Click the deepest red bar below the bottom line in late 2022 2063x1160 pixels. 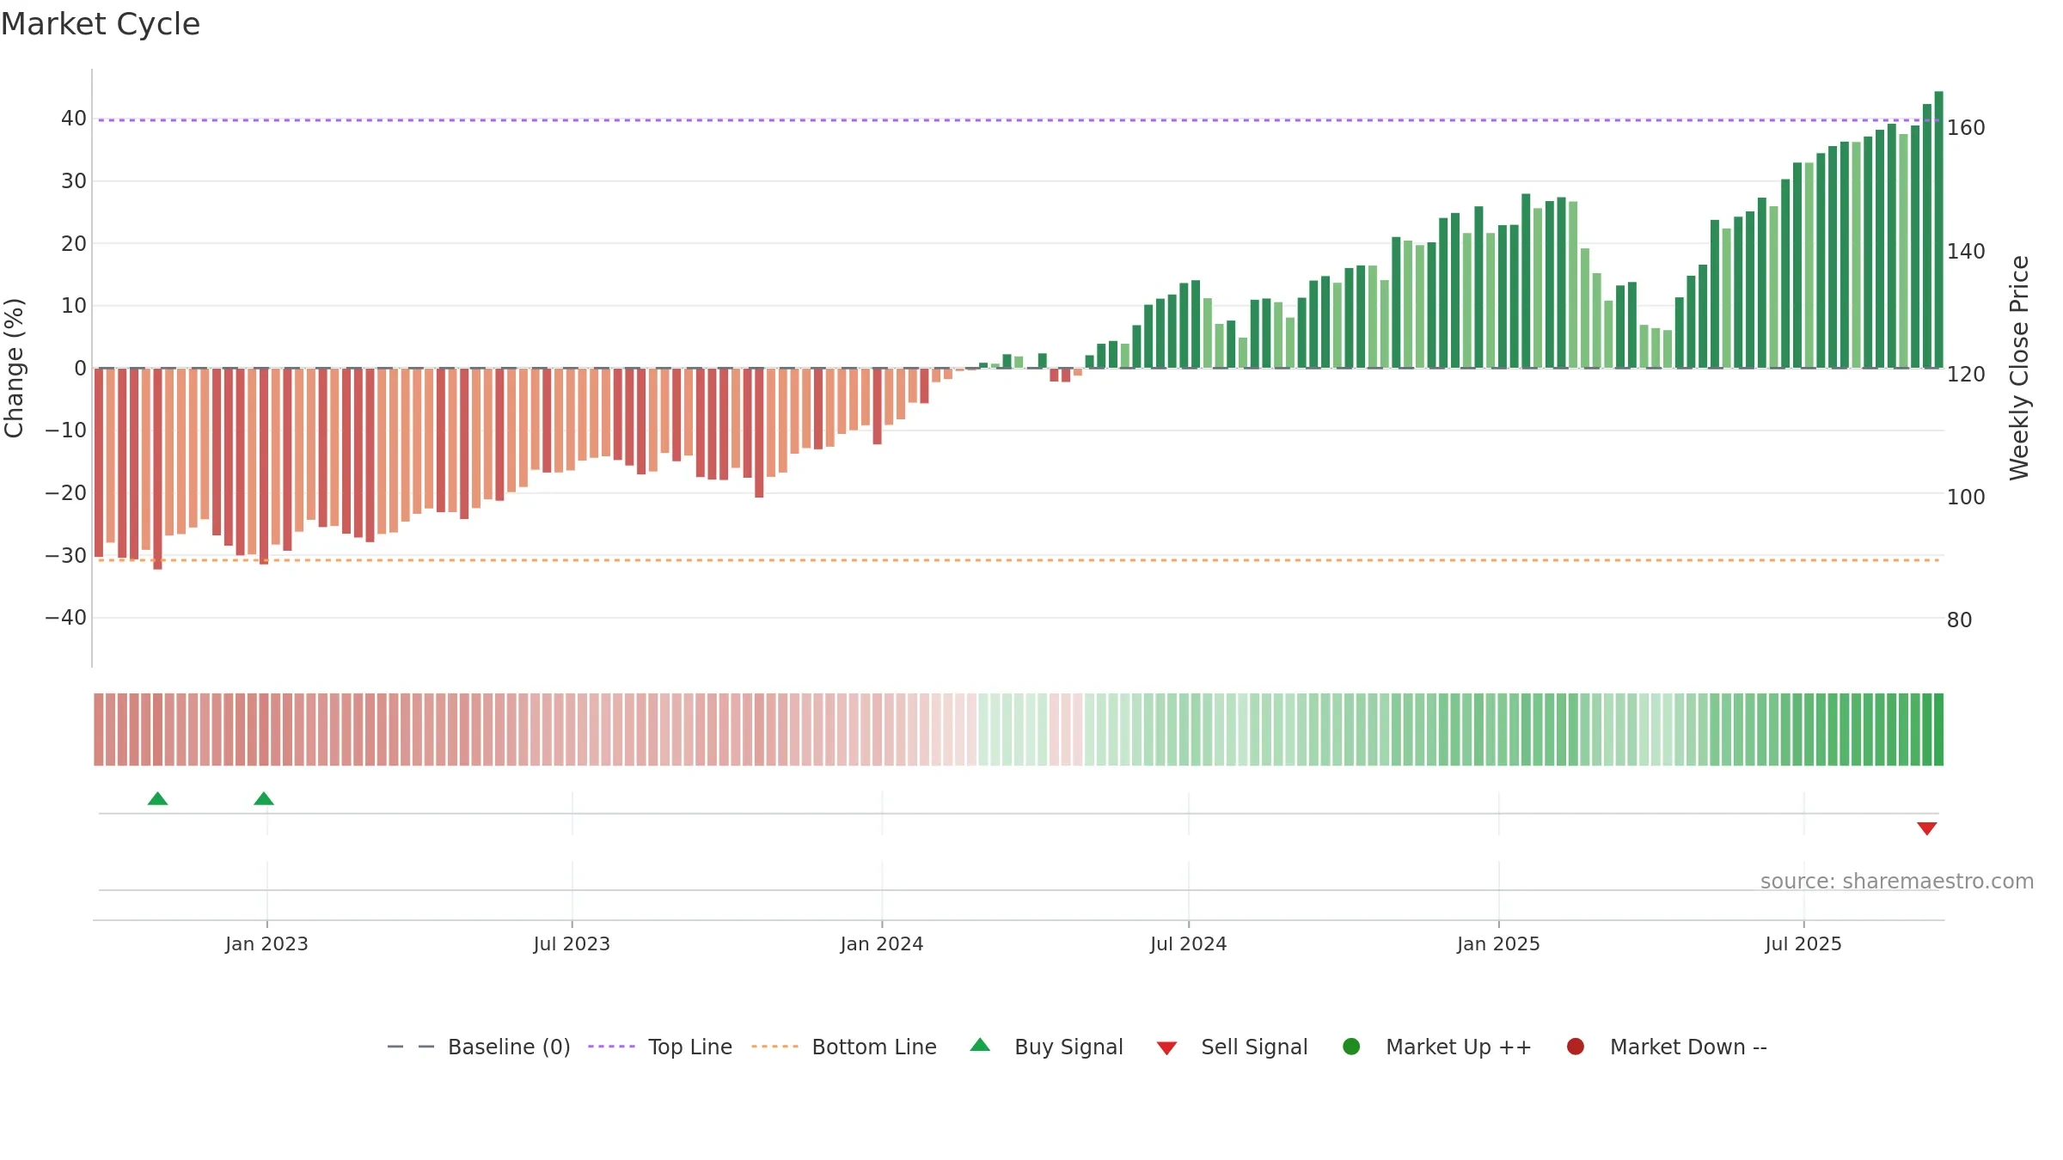coord(157,468)
